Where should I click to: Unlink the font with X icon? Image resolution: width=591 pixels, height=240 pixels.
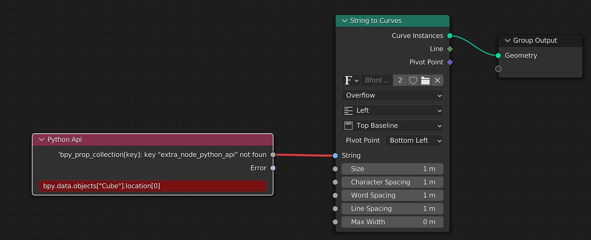[437, 80]
